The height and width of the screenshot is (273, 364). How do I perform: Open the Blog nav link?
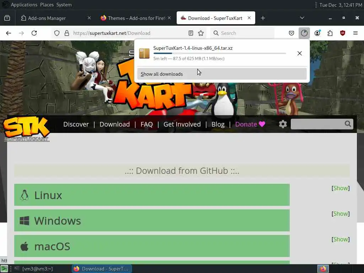click(218, 124)
